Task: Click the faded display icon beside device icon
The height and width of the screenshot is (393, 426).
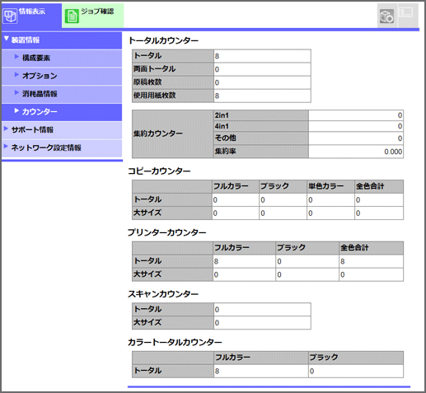Action: click(x=405, y=13)
